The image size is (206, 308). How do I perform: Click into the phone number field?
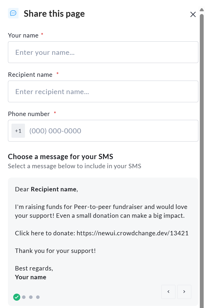click(x=112, y=131)
